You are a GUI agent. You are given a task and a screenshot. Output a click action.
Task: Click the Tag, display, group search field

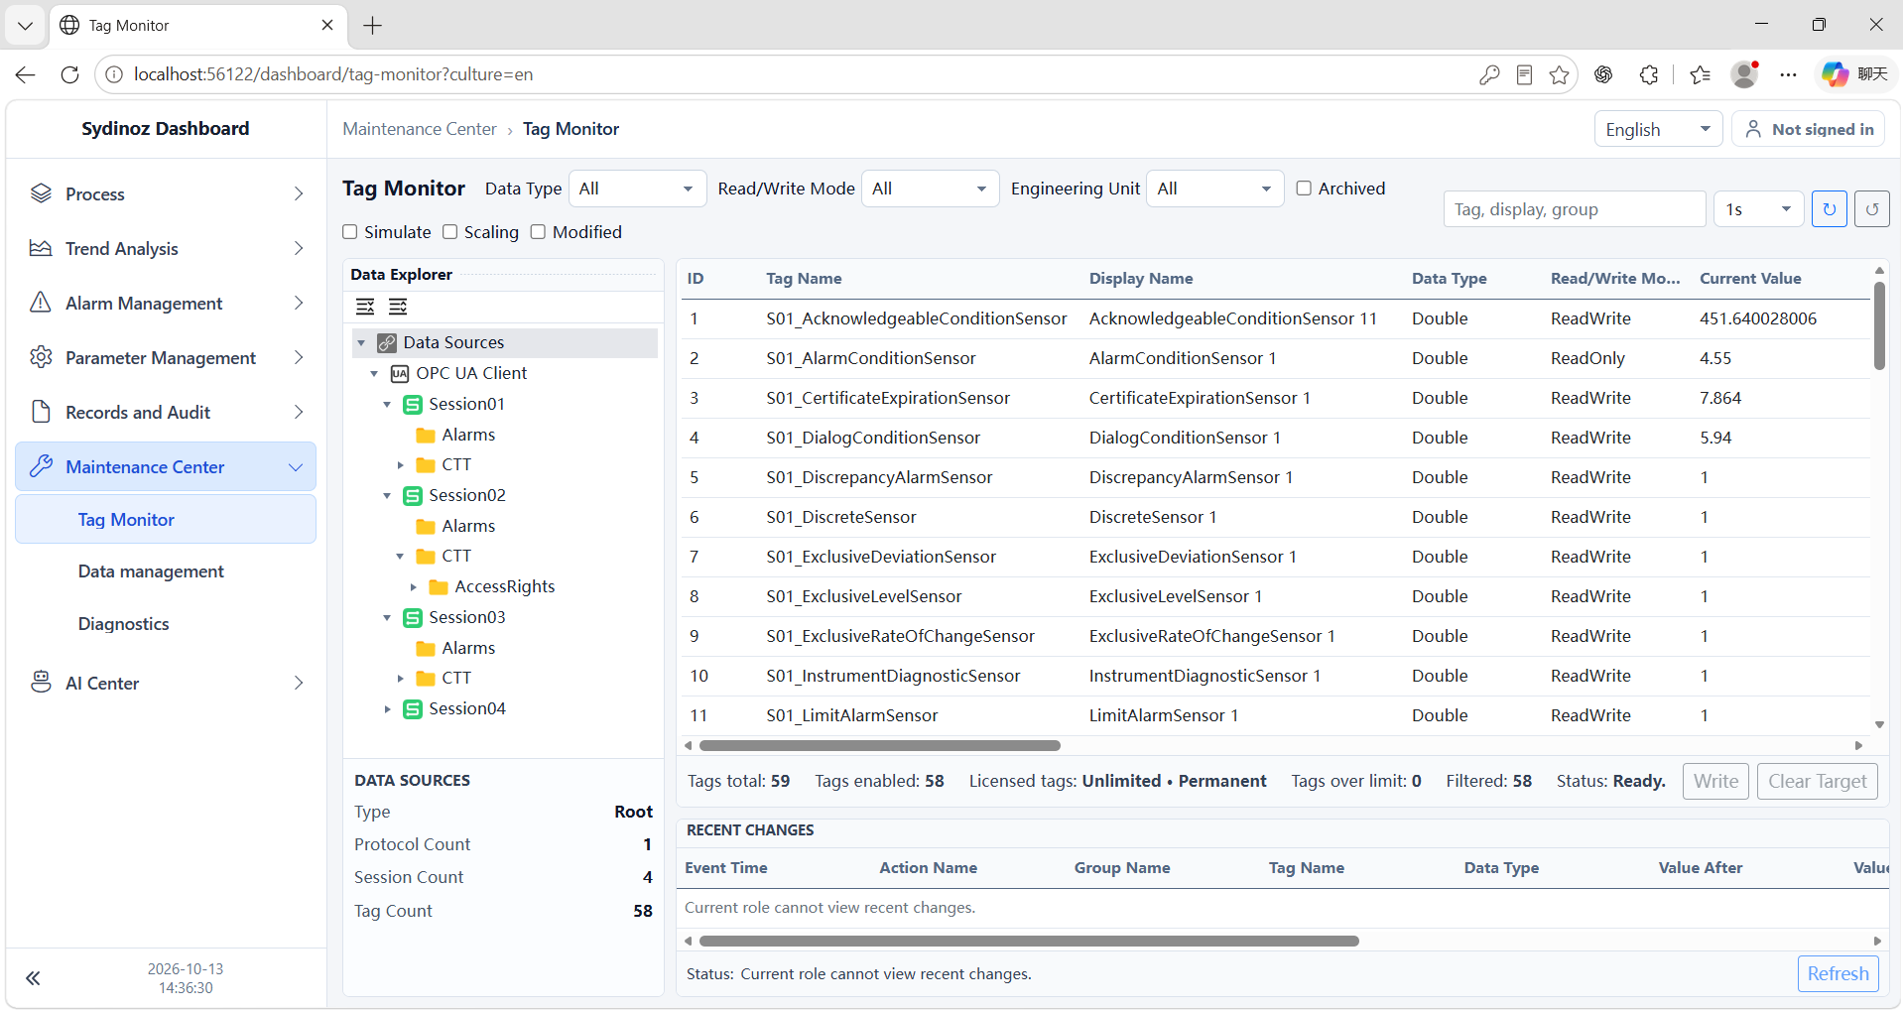(x=1574, y=209)
